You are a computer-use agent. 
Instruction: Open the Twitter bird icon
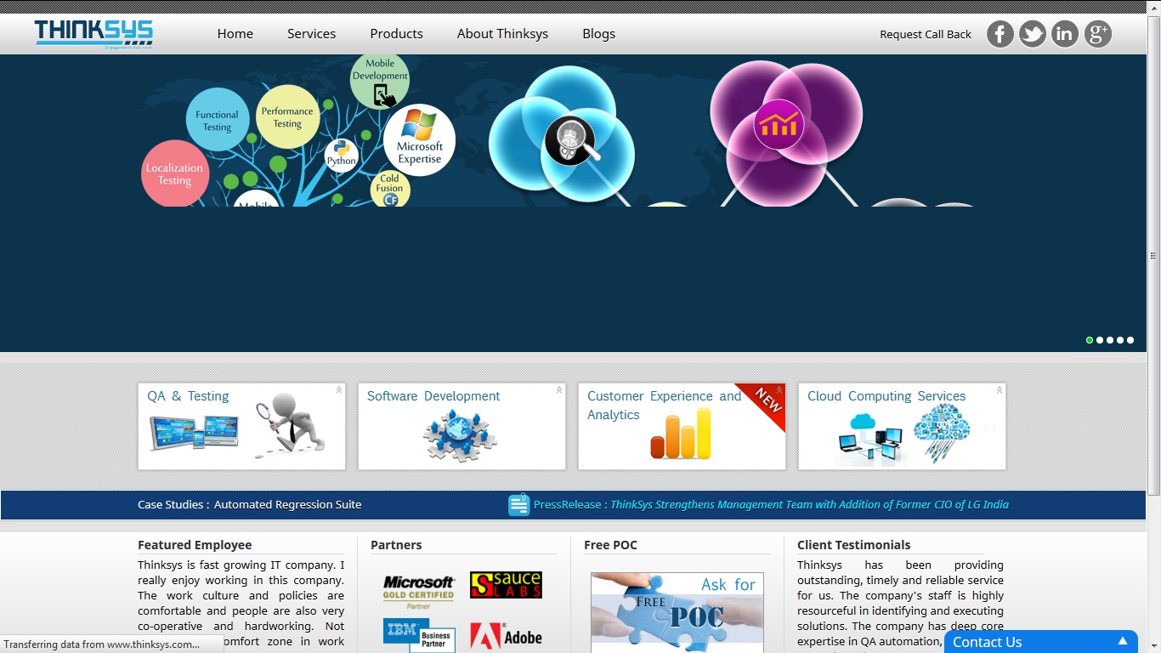coord(1033,34)
